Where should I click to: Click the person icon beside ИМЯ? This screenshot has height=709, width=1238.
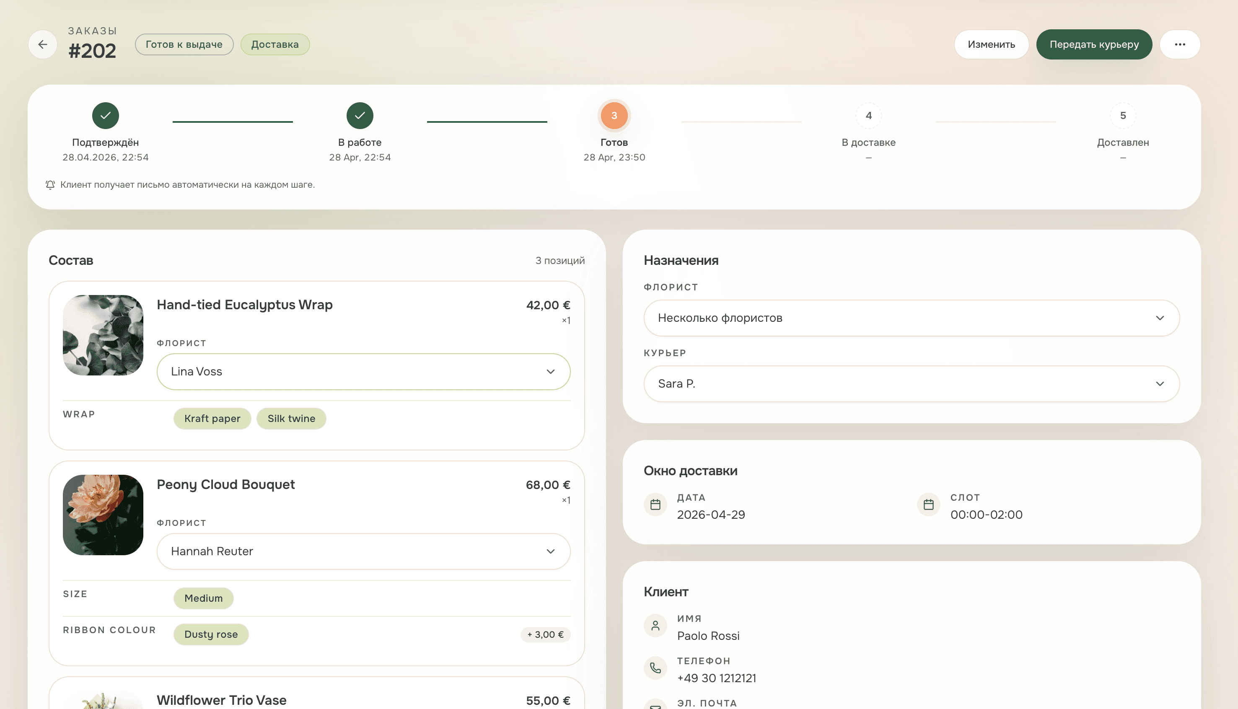[x=655, y=625]
